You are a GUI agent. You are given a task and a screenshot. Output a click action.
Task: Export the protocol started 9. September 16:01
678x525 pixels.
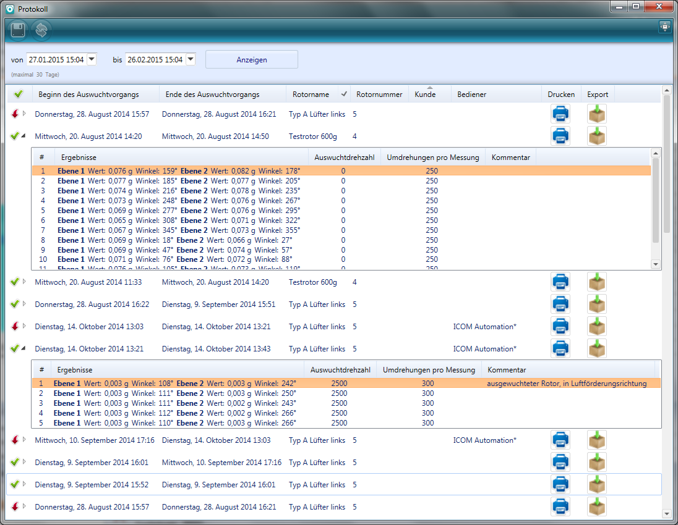pos(597,463)
